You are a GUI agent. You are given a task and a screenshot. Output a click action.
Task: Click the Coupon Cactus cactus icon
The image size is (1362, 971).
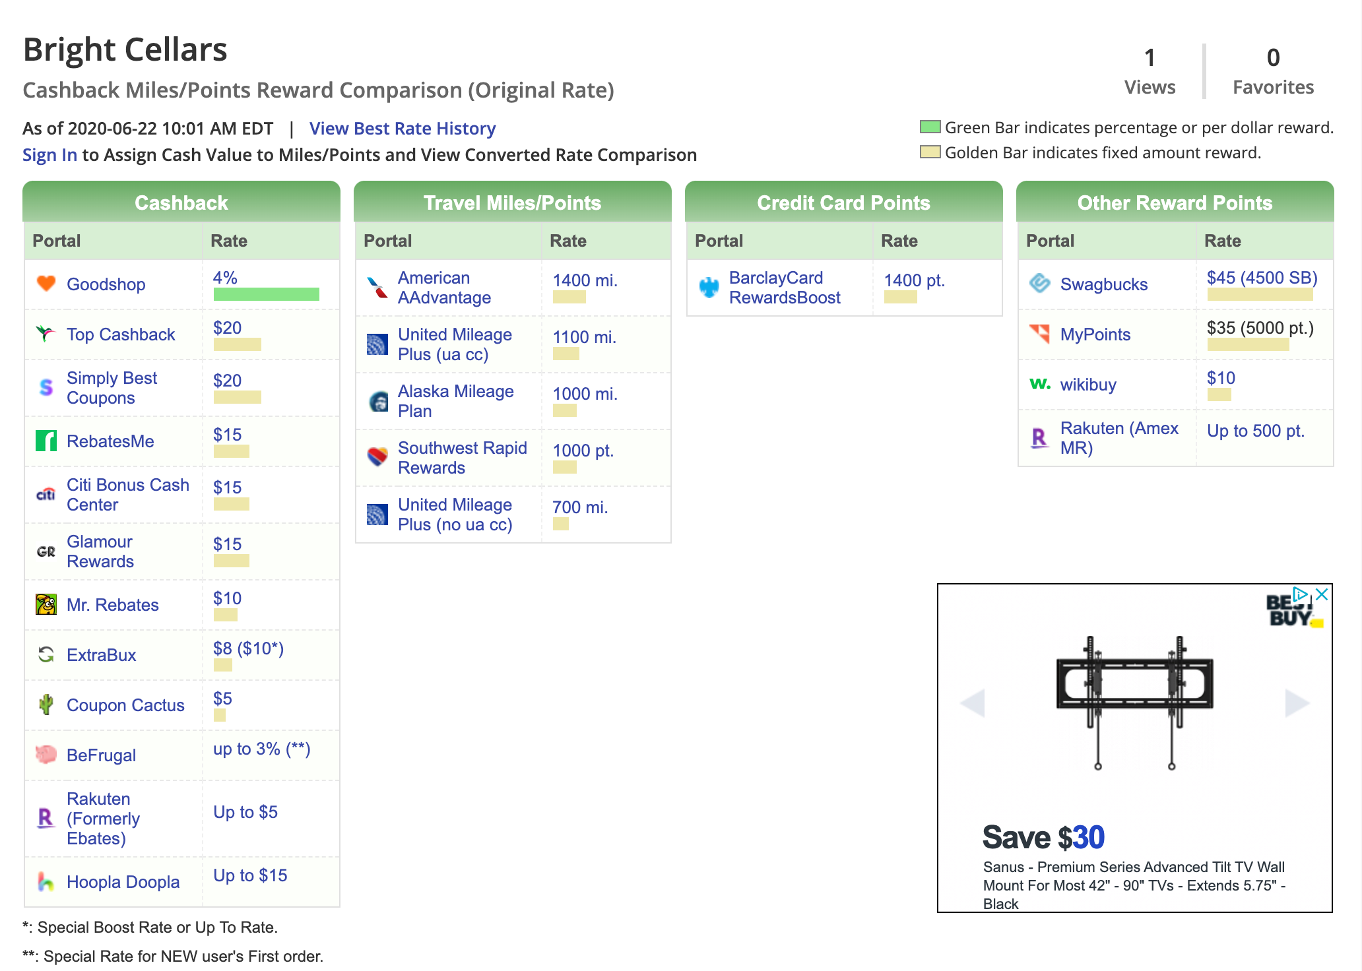pos(46,705)
